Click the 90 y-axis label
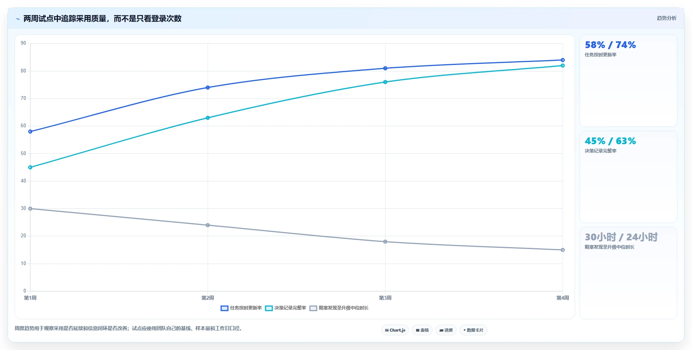Screen dimensions: 692x350 click(23, 43)
